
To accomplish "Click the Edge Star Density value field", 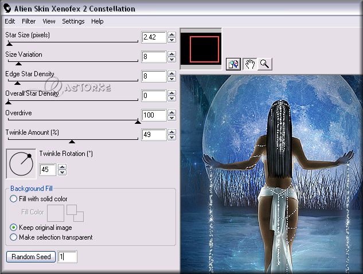I will [154, 76].
